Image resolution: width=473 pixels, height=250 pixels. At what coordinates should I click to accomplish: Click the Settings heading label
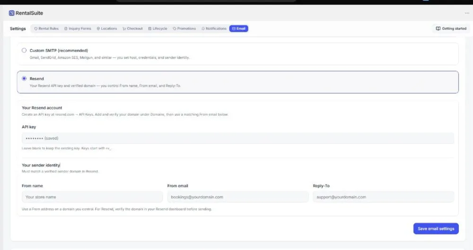coord(18,29)
